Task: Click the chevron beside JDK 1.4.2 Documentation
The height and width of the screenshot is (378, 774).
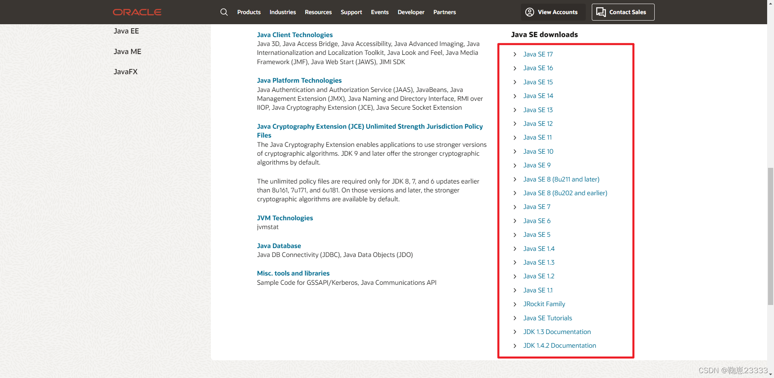Action: tap(515, 346)
